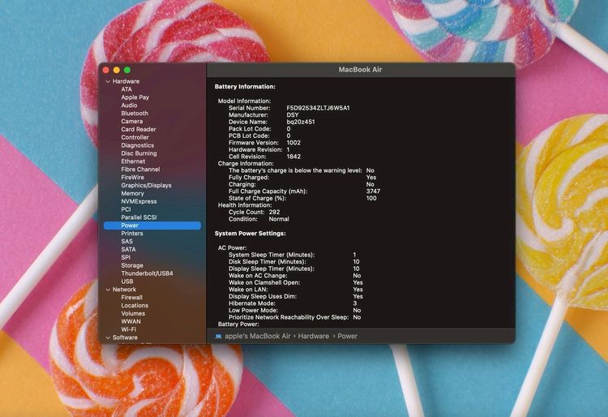Select Firewall under Network
The height and width of the screenshot is (417, 608).
click(x=132, y=298)
